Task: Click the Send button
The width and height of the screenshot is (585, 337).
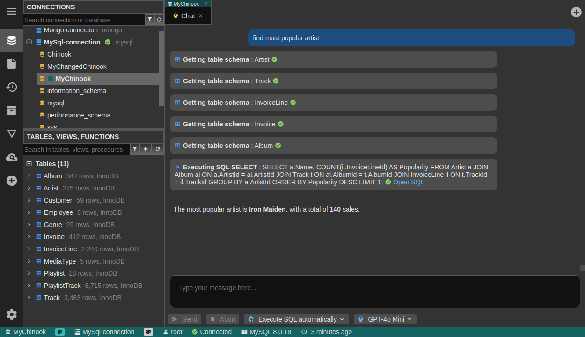Action: tap(184, 319)
